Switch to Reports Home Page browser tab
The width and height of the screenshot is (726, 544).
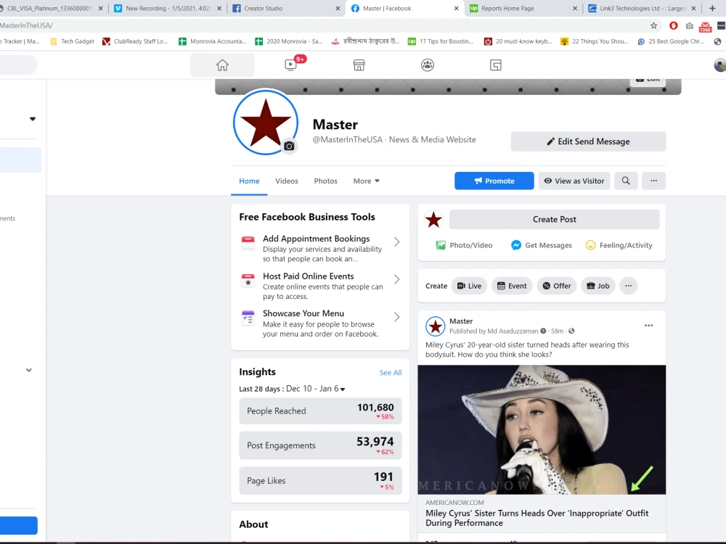(523, 8)
